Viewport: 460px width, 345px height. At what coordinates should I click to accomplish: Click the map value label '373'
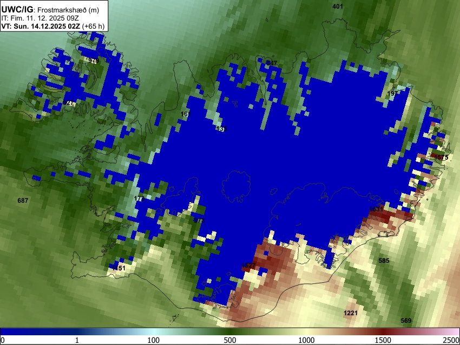point(199,221)
